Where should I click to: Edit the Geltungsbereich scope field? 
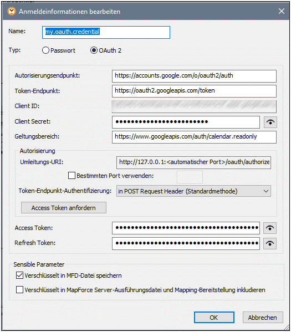pos(194,137)
